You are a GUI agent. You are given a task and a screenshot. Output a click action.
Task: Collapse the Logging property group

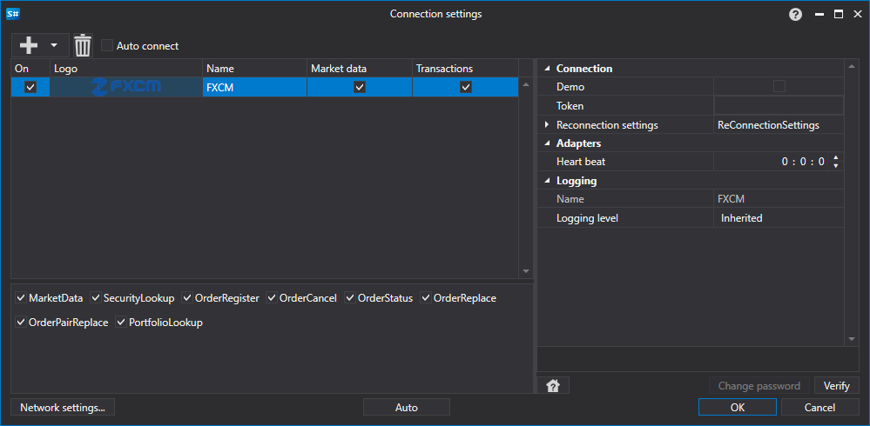tap(547, 181)
